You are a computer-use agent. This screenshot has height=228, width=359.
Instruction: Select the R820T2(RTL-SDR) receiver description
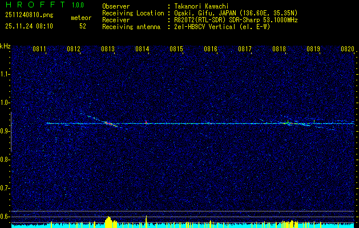coord(236,20)
